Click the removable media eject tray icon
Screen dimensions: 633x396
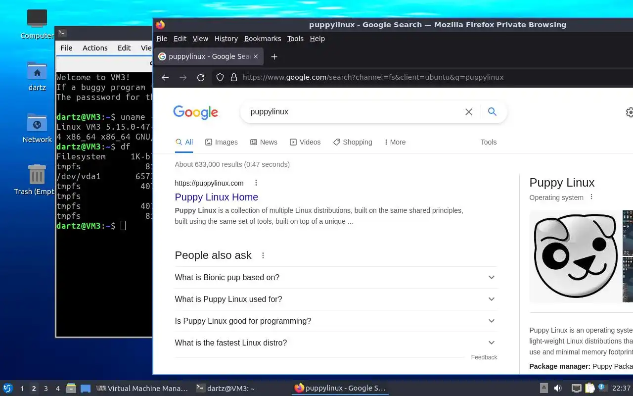pyautogui.click(x=543, y=388)
